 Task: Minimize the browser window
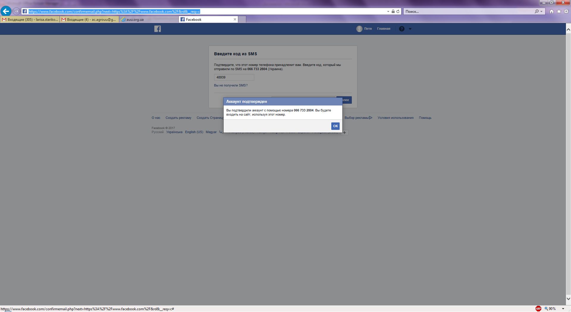[x=544, y=2]
